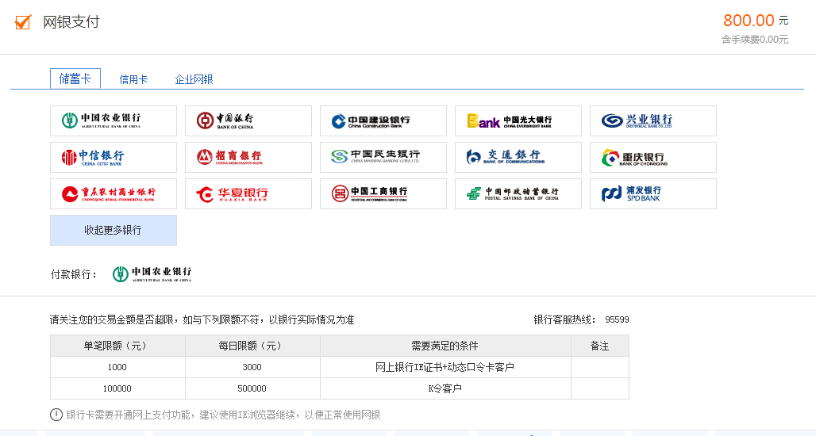Switch to the 企业网银 tab
Image resolution: width=816 pixels, height=436 pixels.
pyautogui.click(x=194, y=79)
